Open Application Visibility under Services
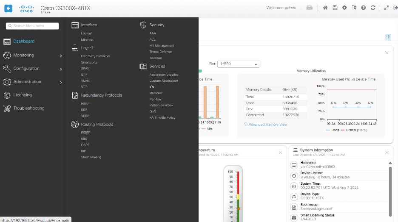The height and width of the screenshot is (222, 398). 164,75
